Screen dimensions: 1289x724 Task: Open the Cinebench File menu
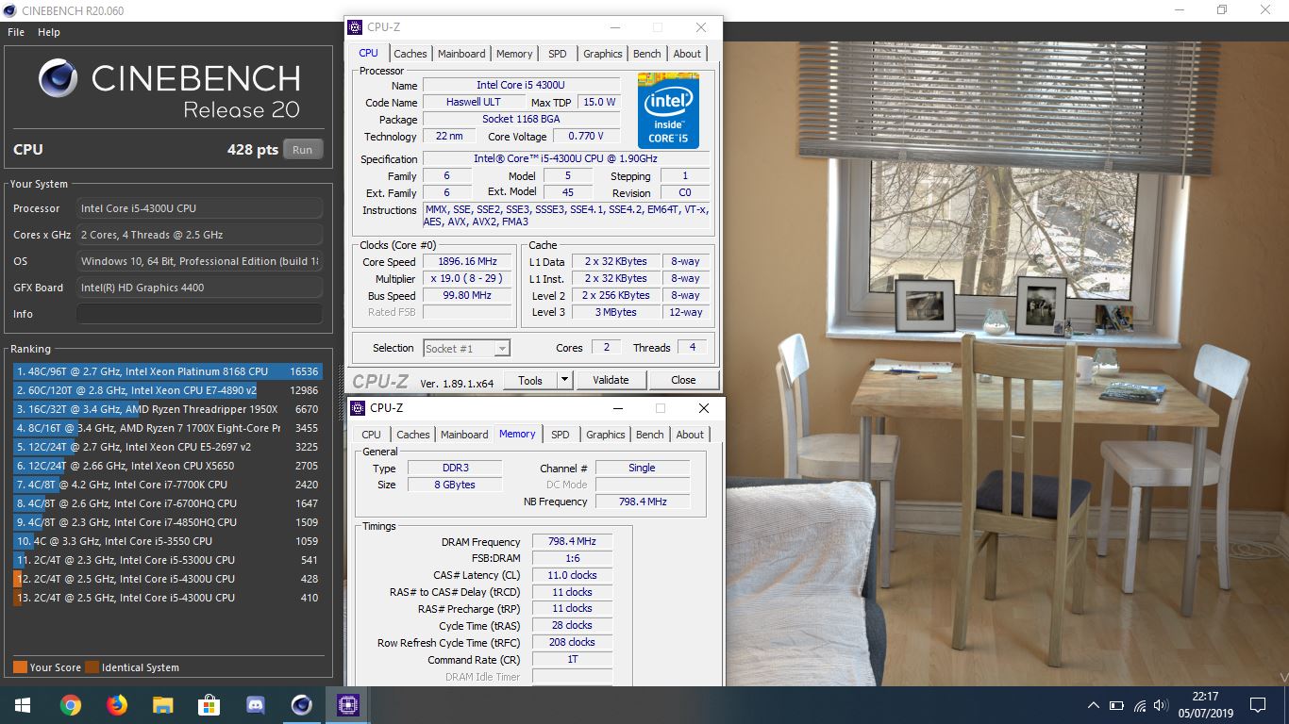point(16,32)
